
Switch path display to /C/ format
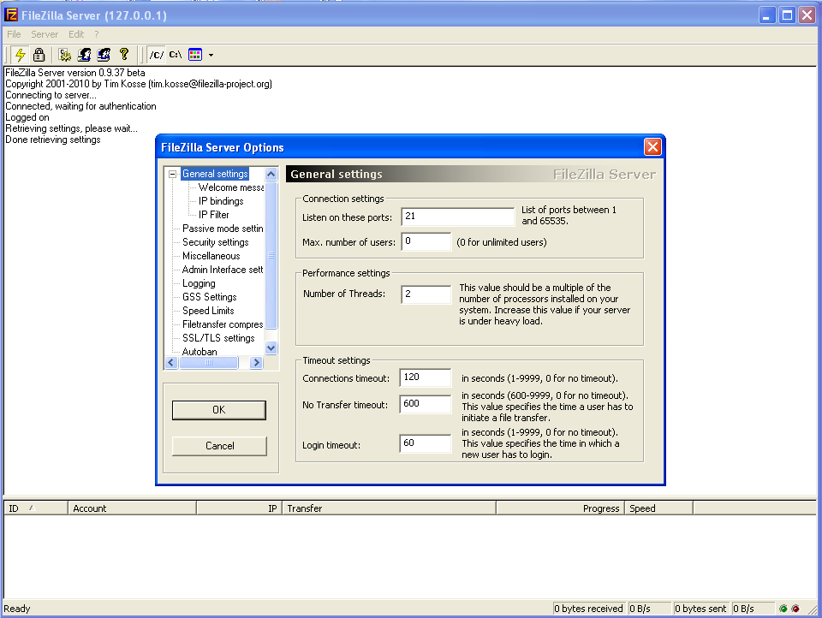pyautogui.click(x=156, y=55)
